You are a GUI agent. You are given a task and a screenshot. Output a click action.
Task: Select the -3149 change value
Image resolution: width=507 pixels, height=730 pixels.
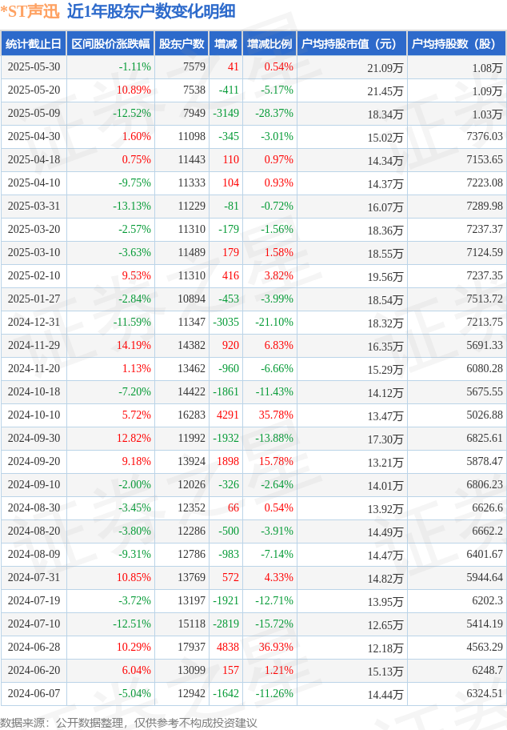[x=226, y=114]
